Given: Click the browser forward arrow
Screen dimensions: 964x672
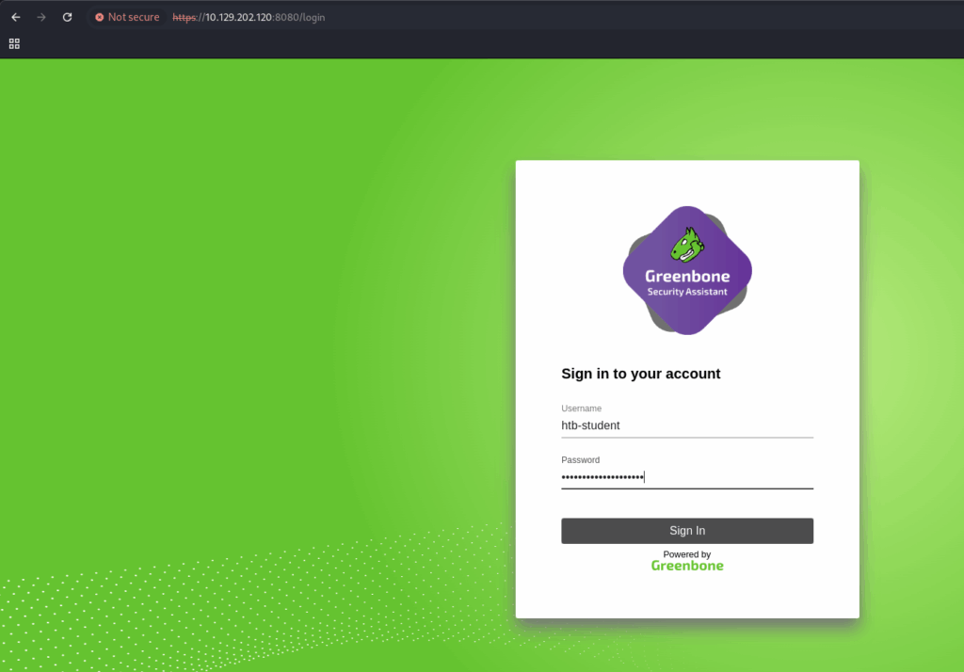Looking at the screenshot, I should 41,17.
